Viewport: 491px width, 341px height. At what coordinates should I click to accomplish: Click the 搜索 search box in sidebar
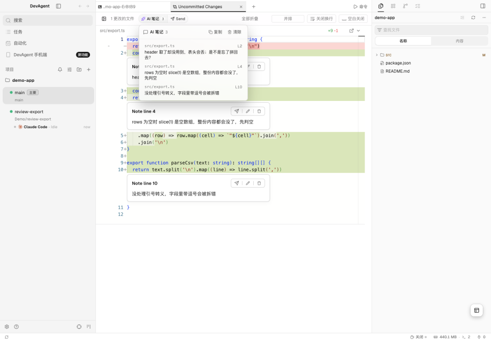tap(48, 20)
